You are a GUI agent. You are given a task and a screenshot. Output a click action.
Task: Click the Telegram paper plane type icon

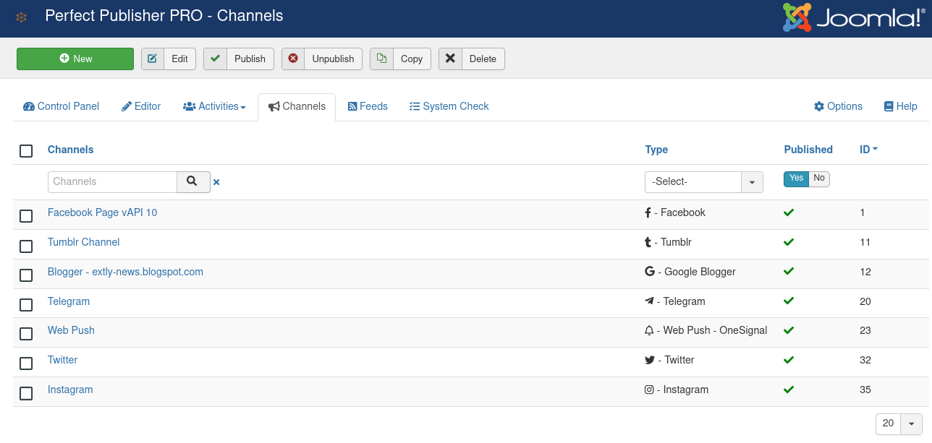point(649,301)
